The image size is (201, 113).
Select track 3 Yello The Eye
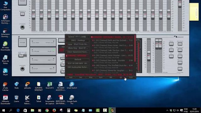112,51
